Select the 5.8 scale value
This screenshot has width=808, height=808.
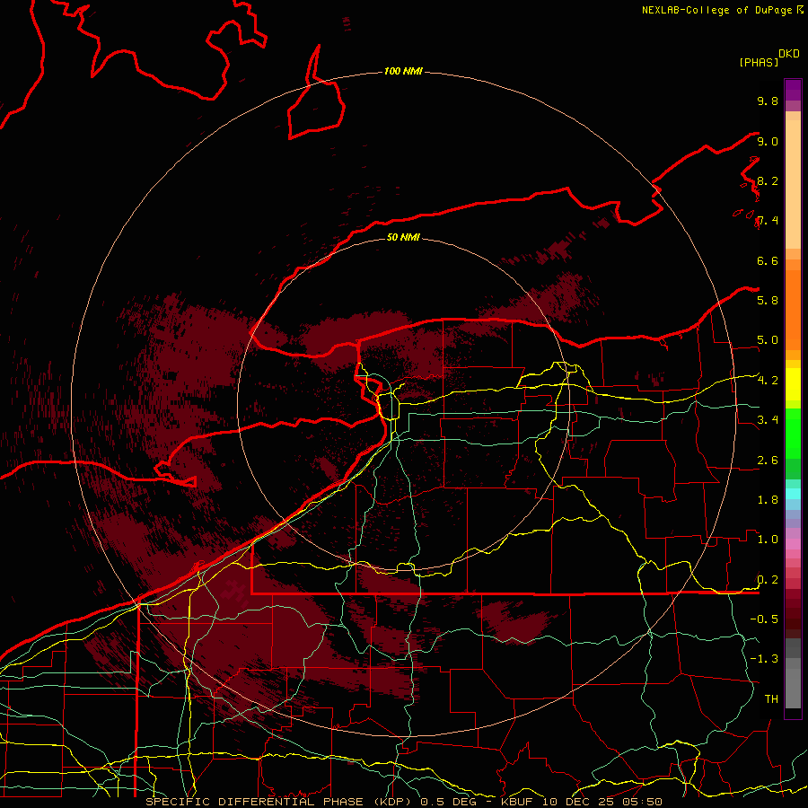[x=768, y=300]
